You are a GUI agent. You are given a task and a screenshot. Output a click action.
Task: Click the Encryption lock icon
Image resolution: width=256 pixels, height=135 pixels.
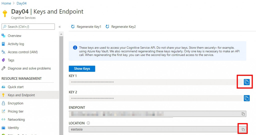pos(3,103)
